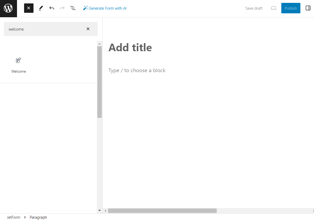This screenshot has width=314, height=220.
Task: Undo the last change
Action: (x=52, y=8)
